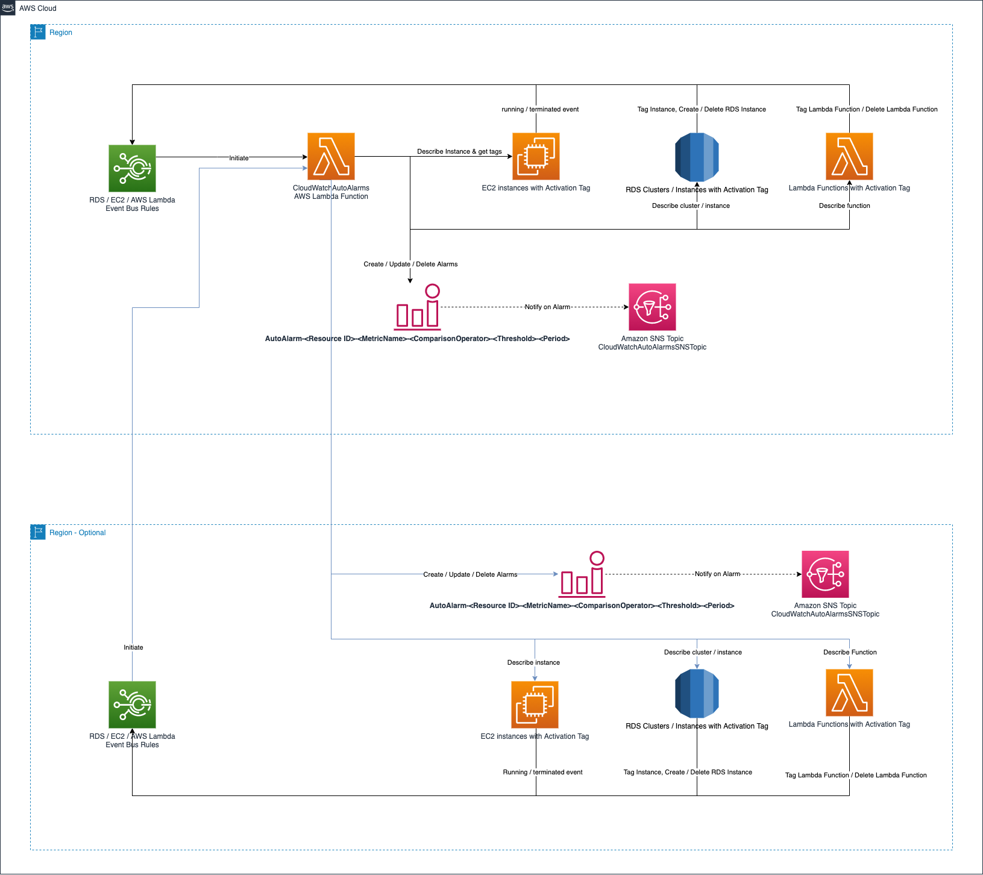Click upper 'Tag Instance, Create / Delete RDS Instance' label

pos(702,109)
